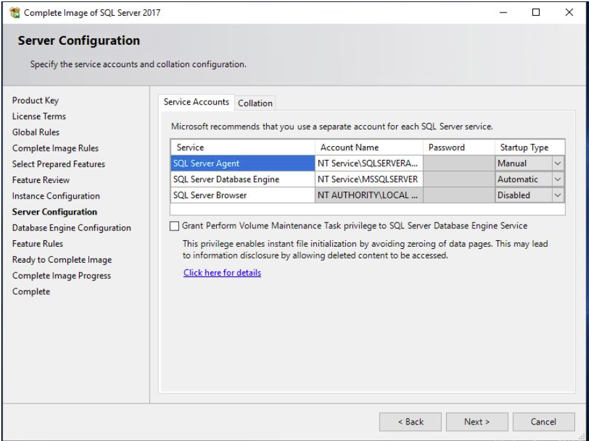The height and width of the screenshot is (441, 589).
Task: Open Startup Type dropdown for SQL Server Agent
Action: tap(557, 163)
